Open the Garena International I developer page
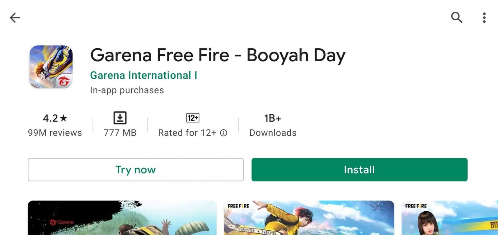498x235 pixels. [x=143, y=75]
